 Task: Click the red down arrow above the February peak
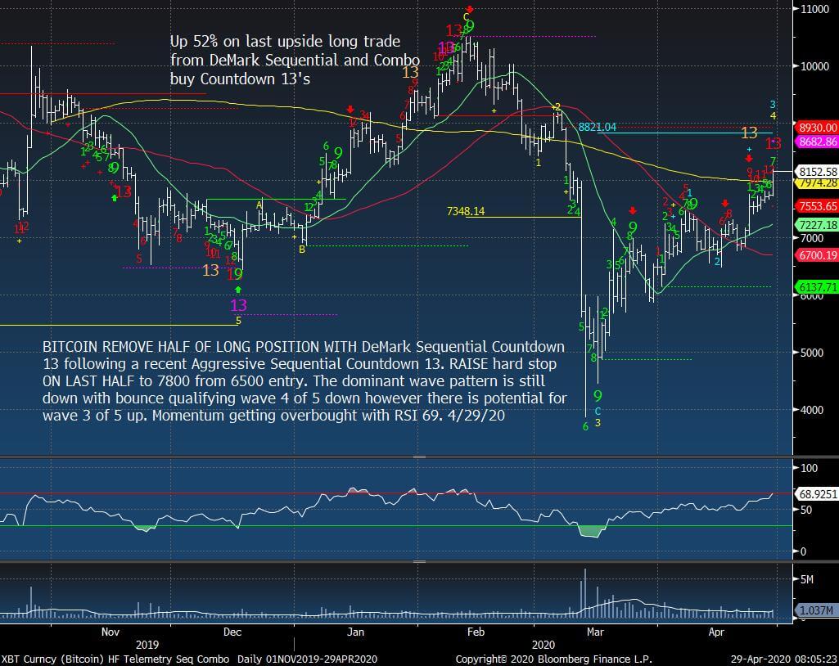coord(470,10)
